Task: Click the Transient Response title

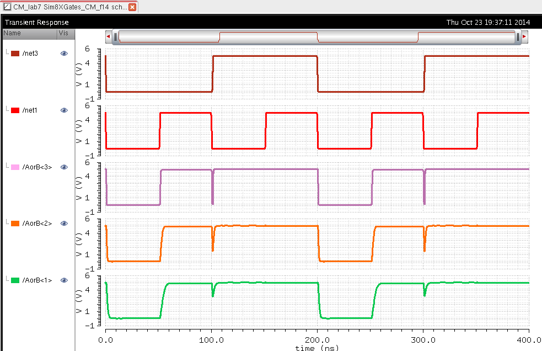Action: (x=36, y=22)
